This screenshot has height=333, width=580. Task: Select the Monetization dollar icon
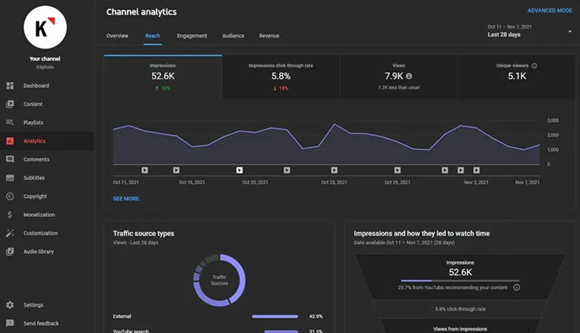(x=10, y=214)
